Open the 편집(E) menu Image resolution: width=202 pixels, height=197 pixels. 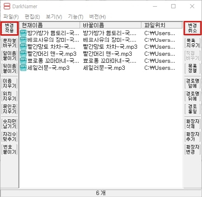coord(32,17)
